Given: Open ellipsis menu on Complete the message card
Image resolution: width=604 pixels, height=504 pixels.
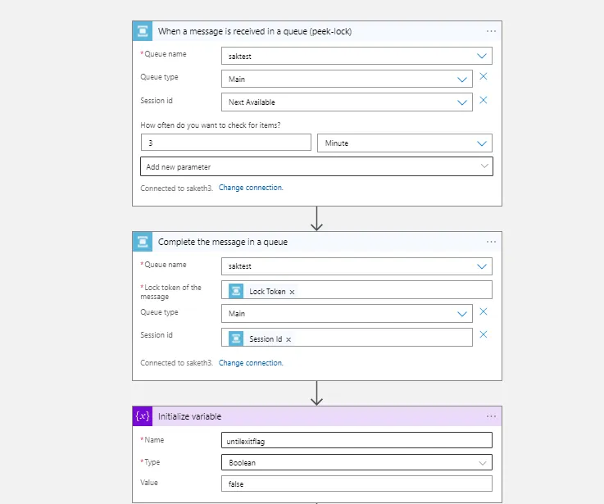Looking at the screenshot, I should (491, 242).
